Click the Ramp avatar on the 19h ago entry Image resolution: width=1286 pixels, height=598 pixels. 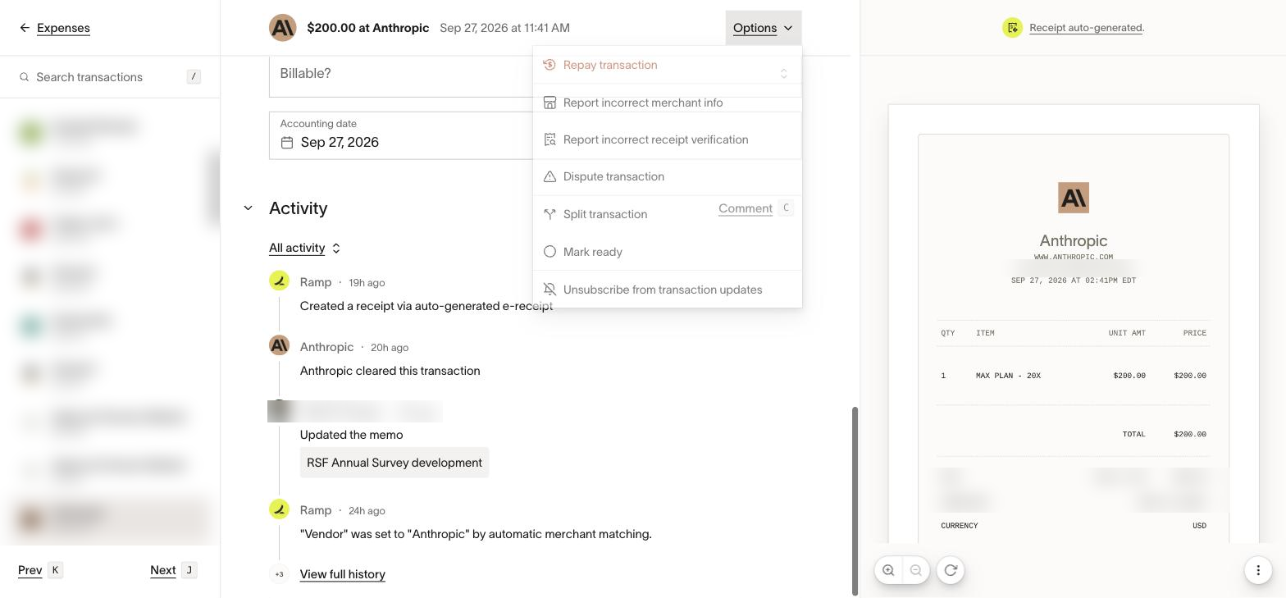click(279, 281)
